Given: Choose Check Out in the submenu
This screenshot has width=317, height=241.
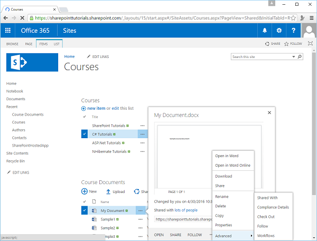Looking at the screenshot, I should 266,217.
